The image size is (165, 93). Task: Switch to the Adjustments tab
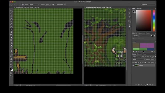point(142,33)
